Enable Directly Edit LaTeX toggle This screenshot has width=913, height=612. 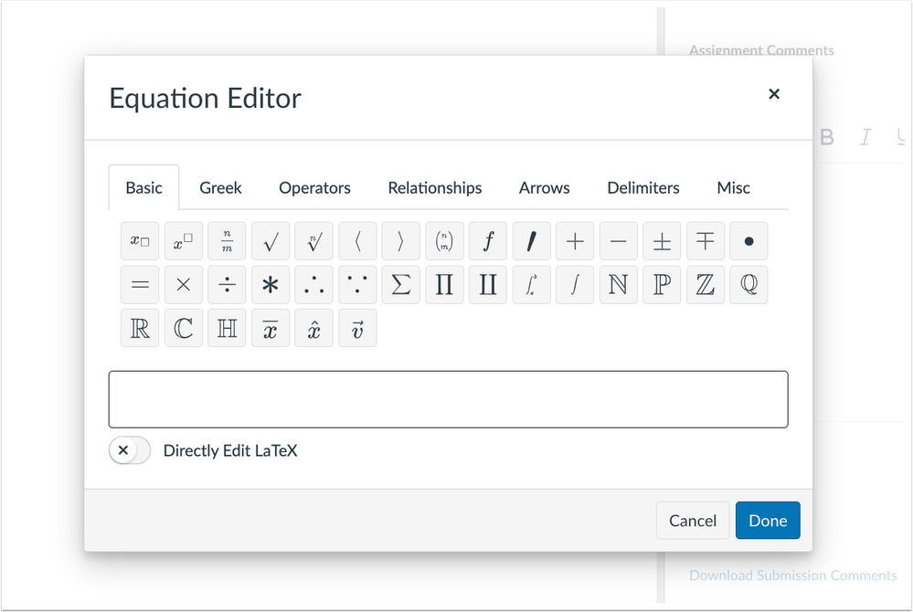pyautogui.click(x=129, y=450)
